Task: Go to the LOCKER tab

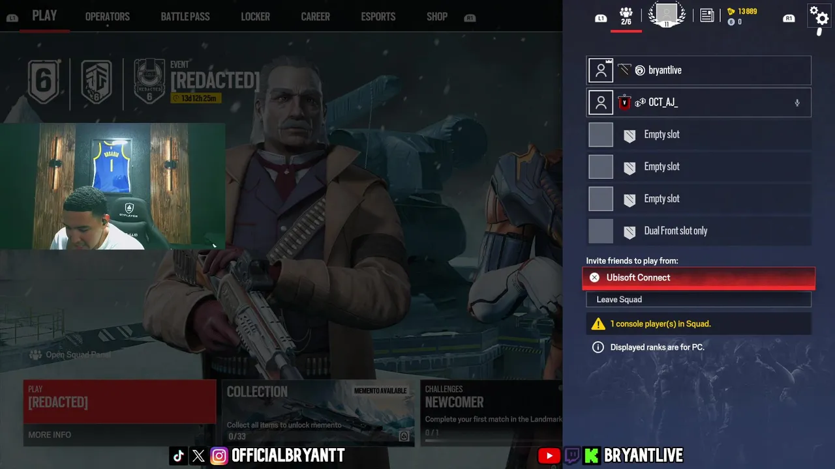Action: point(255,17)
